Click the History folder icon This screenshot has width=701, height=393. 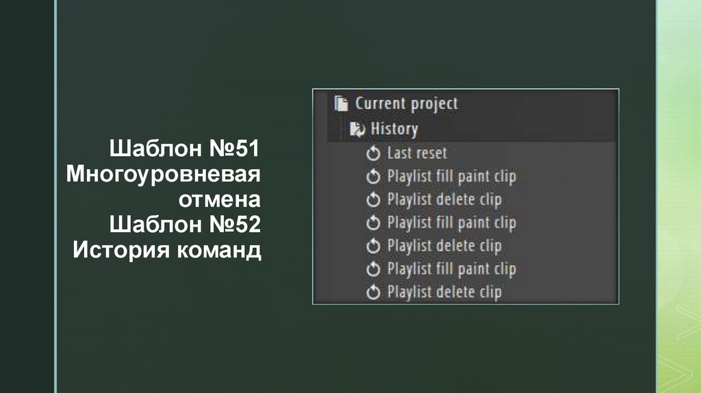[x=357, y=128]
